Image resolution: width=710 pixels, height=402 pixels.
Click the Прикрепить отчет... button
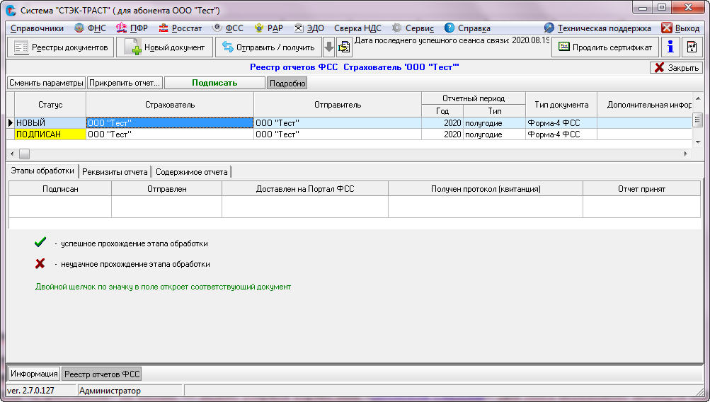click(x=125, y=83)
